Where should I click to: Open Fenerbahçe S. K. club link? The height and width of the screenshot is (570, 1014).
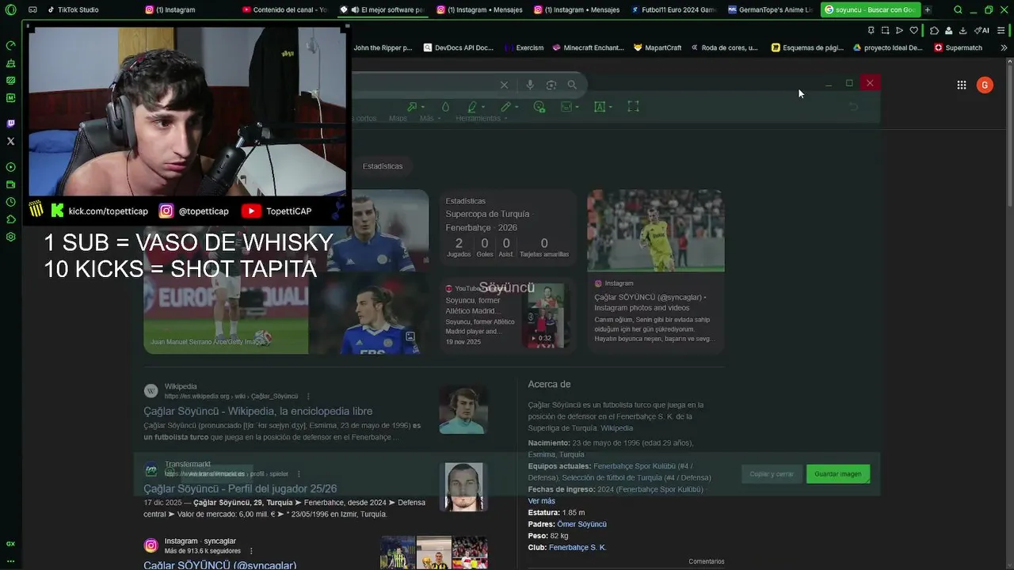click(578, 547)
